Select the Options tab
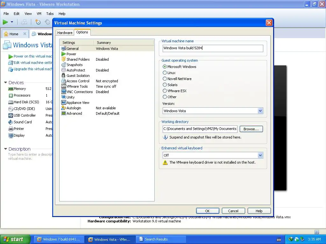 82,32
